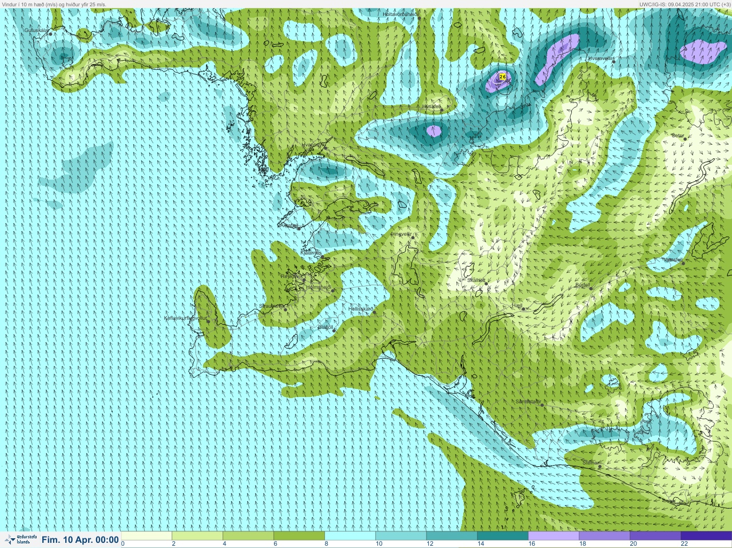Select the Hveravellir station marker

[614, 62]
